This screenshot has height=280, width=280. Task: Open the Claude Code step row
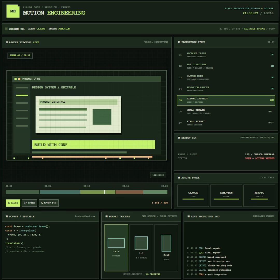(x=226, y=78)
